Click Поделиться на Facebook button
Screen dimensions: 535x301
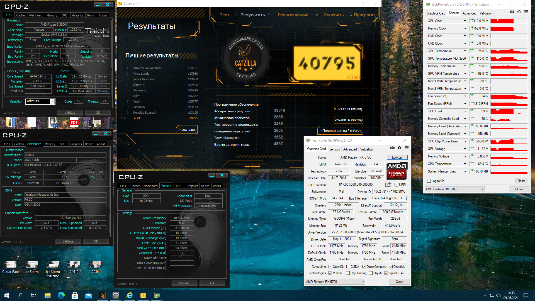pyautogui.click(x=341, y=130)
